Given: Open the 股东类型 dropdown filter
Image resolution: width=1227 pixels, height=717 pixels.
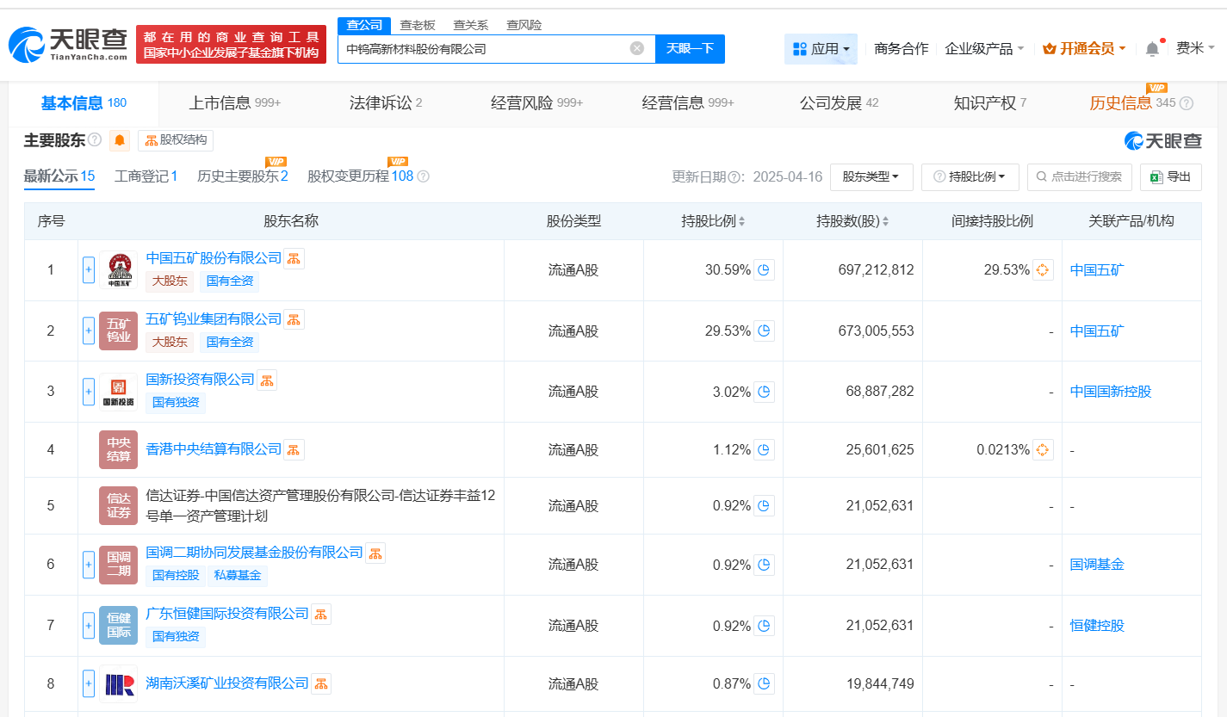Looking at the screenshot, I should (x=871, y=176).
